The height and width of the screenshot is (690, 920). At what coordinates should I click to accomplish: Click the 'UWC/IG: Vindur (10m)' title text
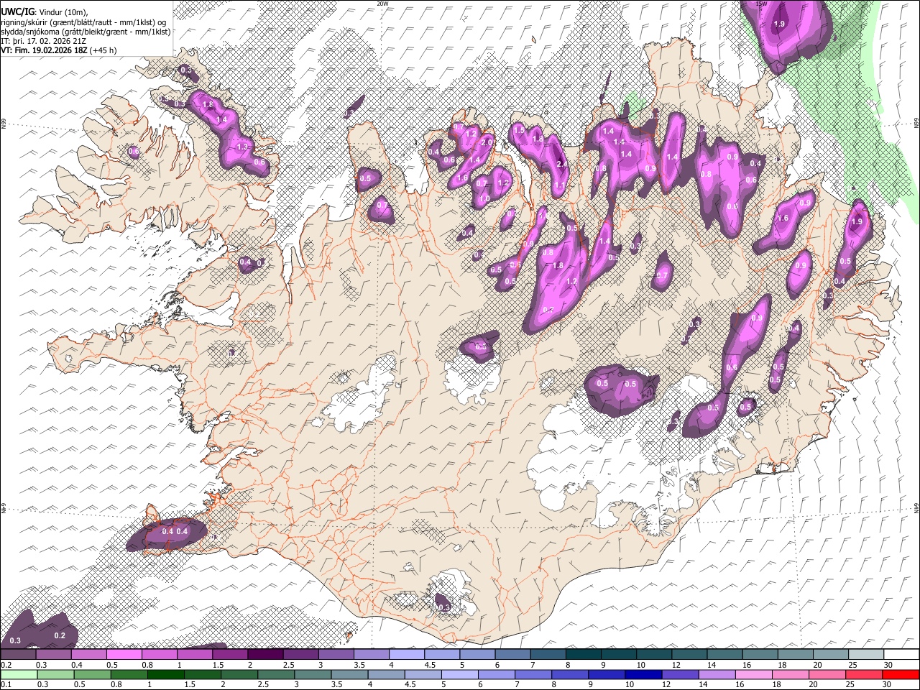coord(44,12)
